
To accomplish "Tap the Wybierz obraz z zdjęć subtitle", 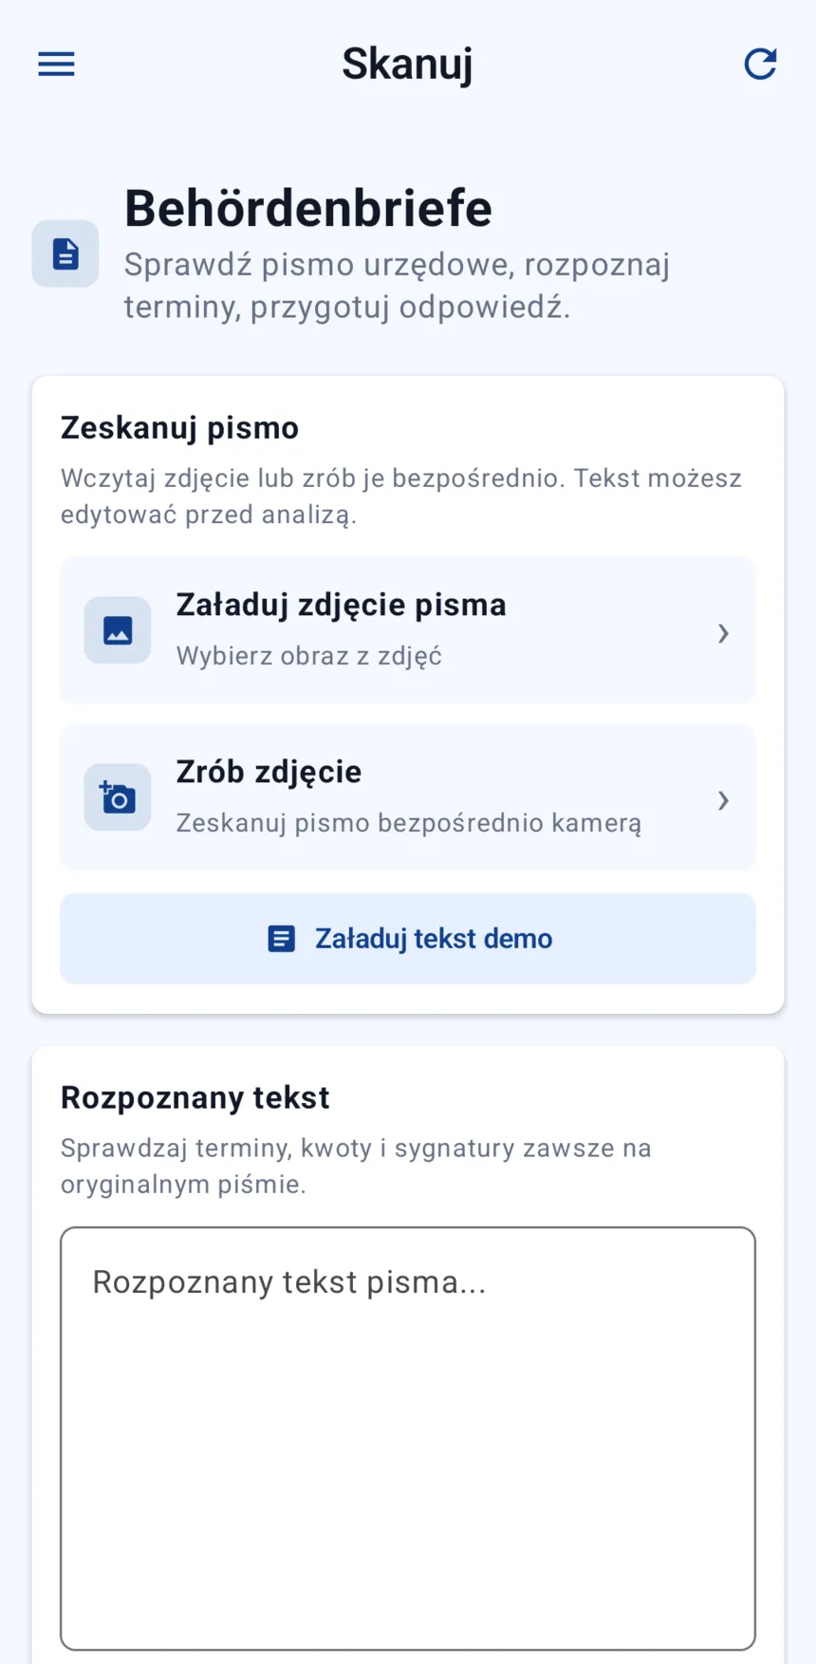I will (309, 656).
